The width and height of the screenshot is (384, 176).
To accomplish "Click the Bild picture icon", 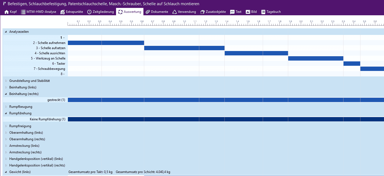I will pyautogui.click(x=248, y=12).
